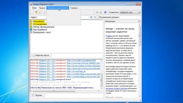The image size is (183, 103).
Task: Click the grey X cancel icon beside address
Action: [x=95, y=17]
